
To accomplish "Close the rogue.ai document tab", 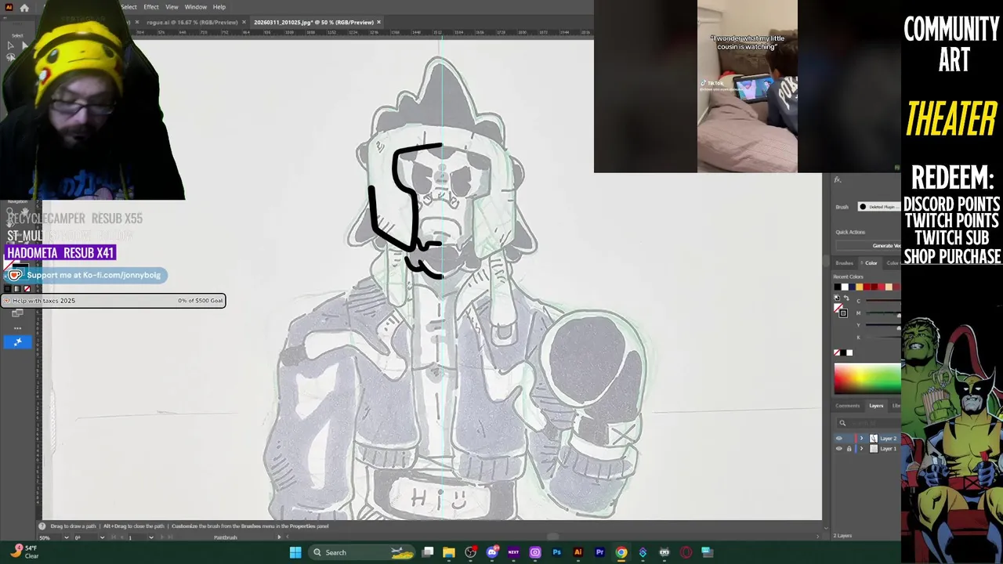I will click(243, 22).
